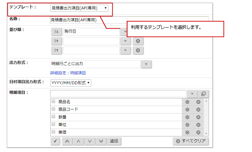Click the すべてクリア button
The height and width of the screenshot is (152, 252).
[x=191, y=141]
